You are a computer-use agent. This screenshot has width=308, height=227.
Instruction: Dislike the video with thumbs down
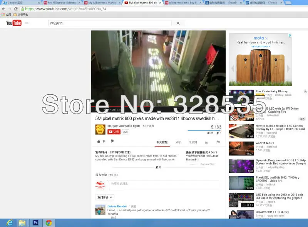click(x=112, y=141)
